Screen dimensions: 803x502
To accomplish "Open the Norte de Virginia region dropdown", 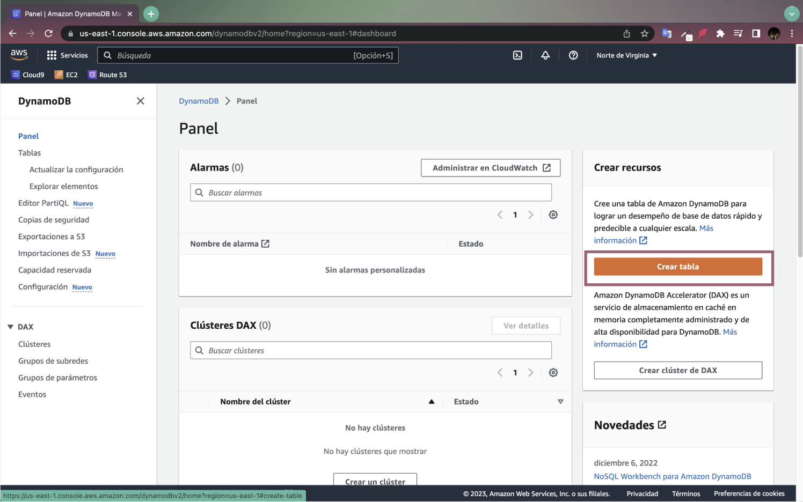I will coord(626,55).
